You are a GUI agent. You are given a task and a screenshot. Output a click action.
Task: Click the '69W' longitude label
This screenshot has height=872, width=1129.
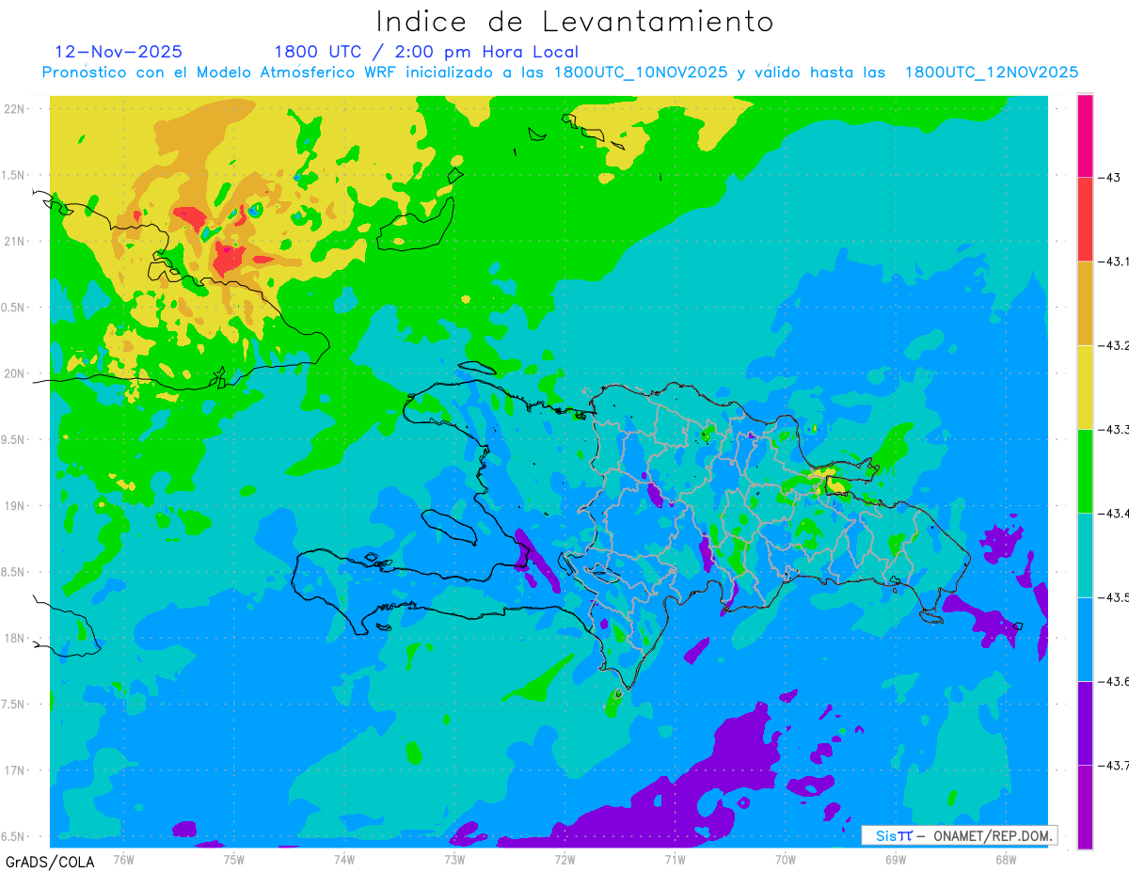[896, 859]
